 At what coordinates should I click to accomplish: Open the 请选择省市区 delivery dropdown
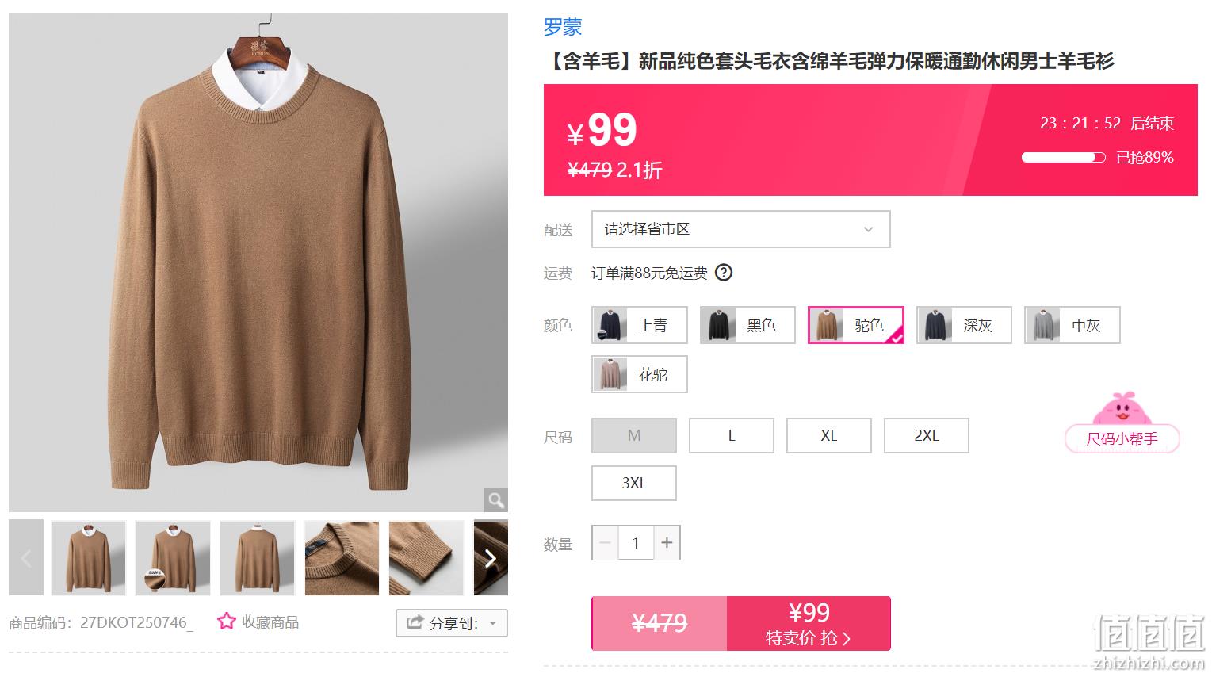click(741, 229)
